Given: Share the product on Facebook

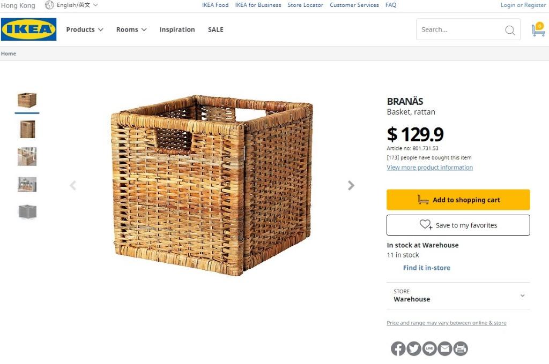Looking at the screenshot, I should [398, 348].
